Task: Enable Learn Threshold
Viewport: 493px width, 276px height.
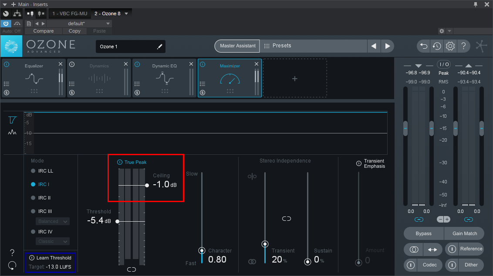Action: click(32, 258)
